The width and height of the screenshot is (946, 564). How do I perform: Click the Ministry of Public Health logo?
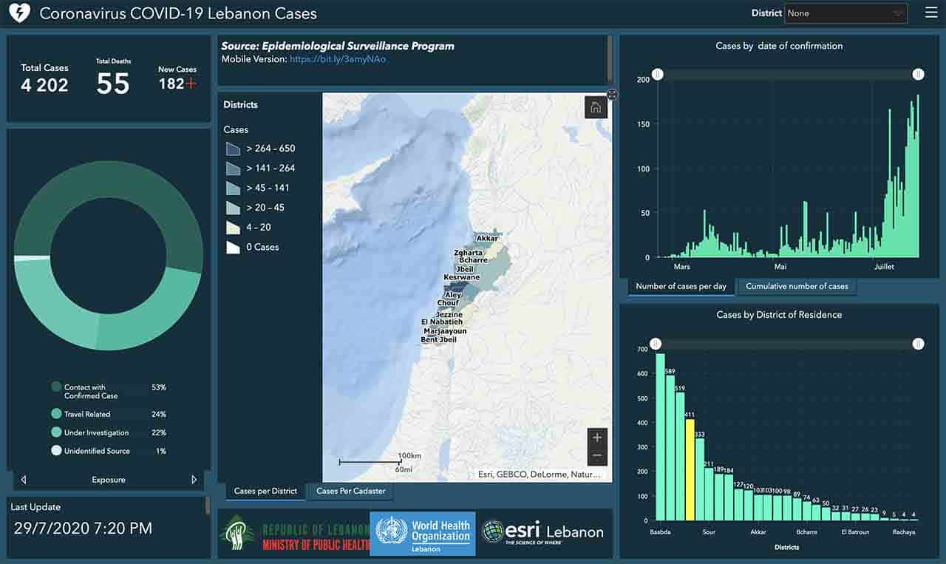[294, 533]
